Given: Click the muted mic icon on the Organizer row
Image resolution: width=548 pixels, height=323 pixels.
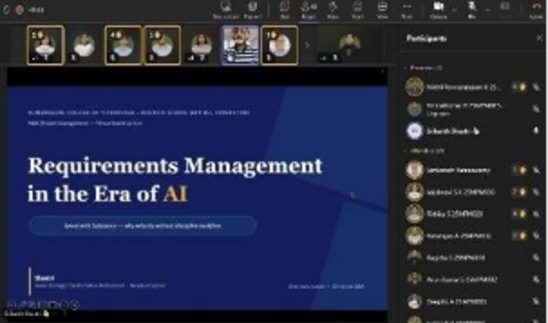Looking at the screenshot, I should pyautogui.click(x=536, y=110).
